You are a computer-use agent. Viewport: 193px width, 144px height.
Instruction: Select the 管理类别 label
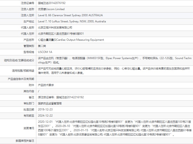29,46
